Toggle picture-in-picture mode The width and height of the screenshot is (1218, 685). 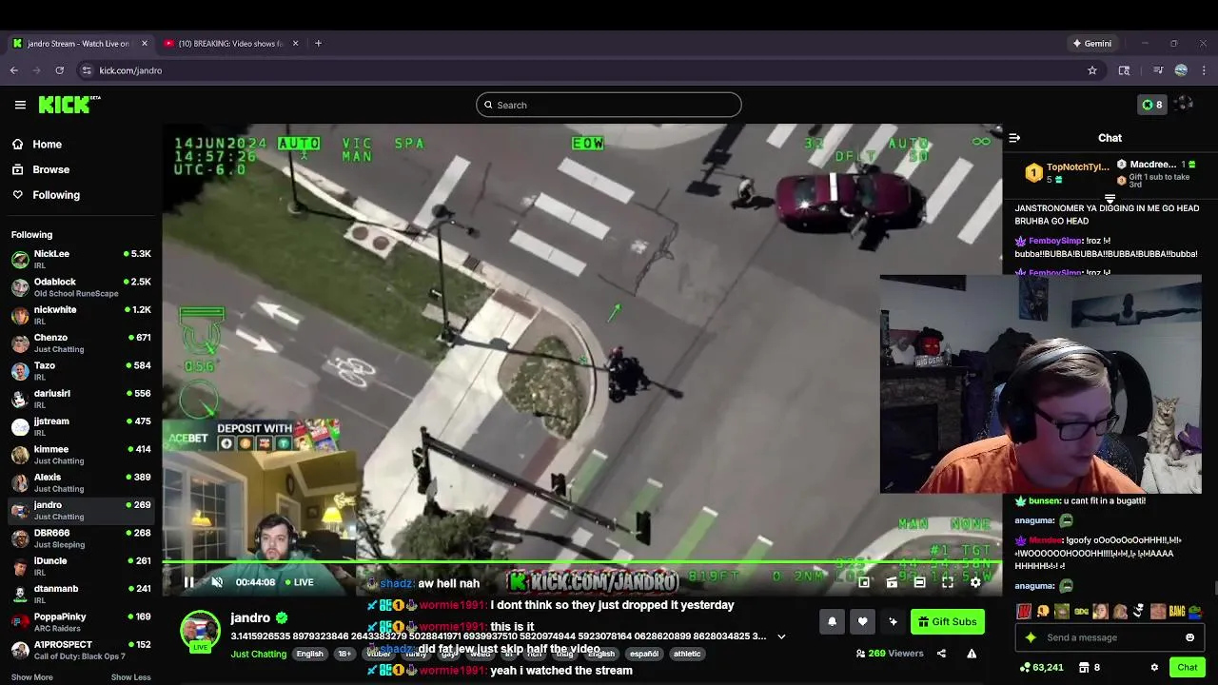pyautogui.click(x=864, y=582)
